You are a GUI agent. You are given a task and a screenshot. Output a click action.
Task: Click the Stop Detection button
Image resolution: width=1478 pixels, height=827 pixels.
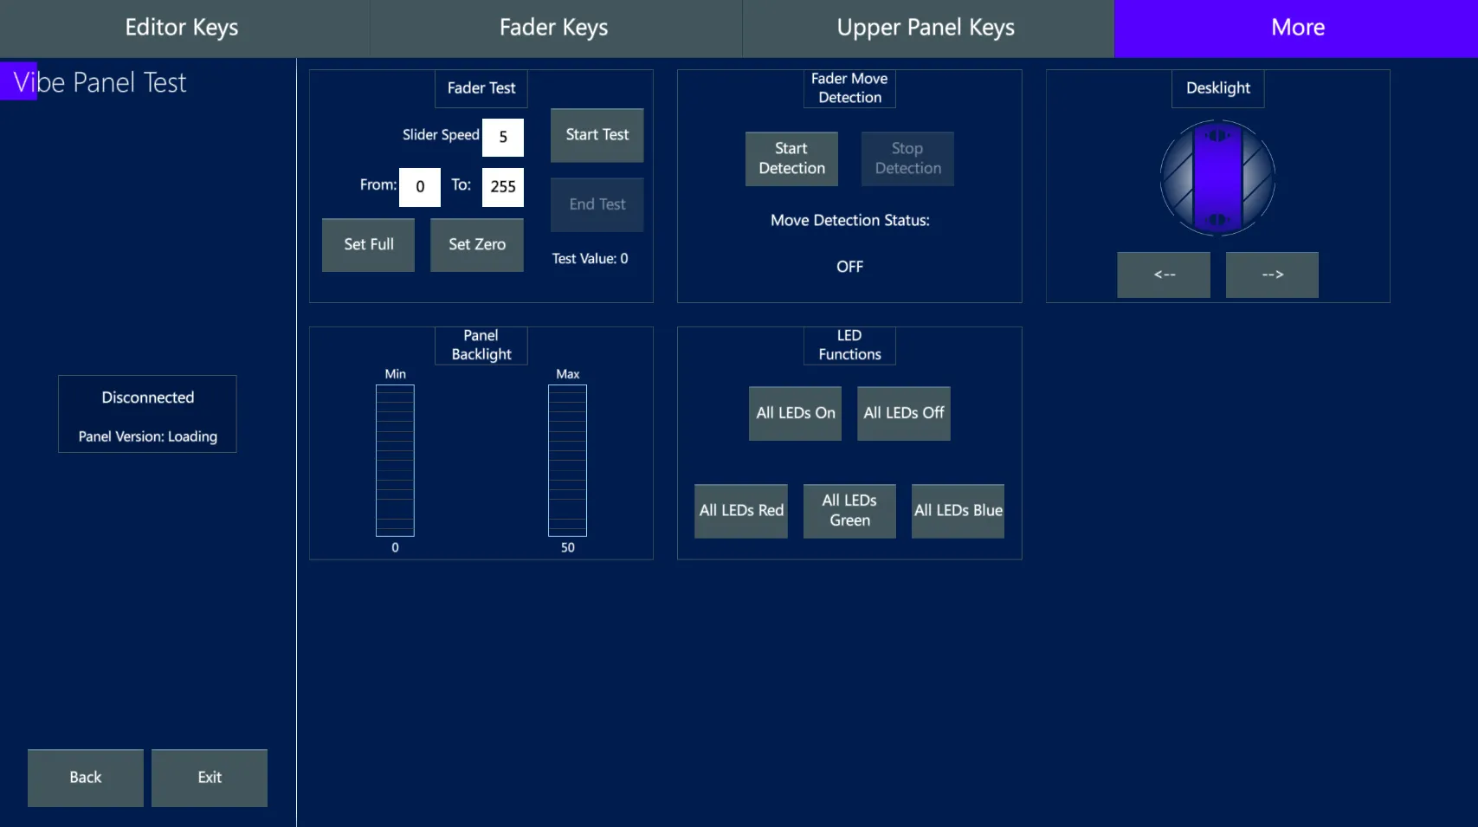click(907, 158)
